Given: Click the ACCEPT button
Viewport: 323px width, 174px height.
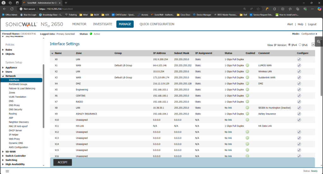Looking at the screenshot, I should point(62,162).
